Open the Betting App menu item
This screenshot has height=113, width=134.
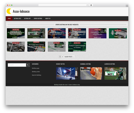pos(27,18)
